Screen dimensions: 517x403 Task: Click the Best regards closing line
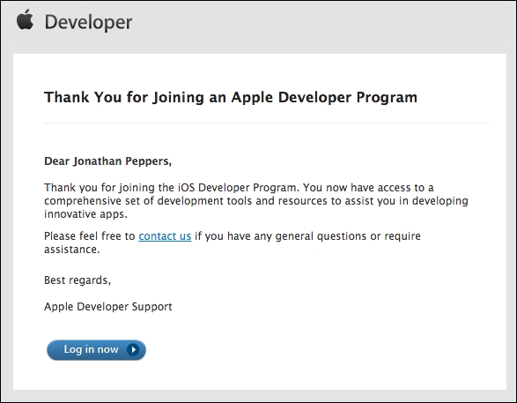coord(78,280)
